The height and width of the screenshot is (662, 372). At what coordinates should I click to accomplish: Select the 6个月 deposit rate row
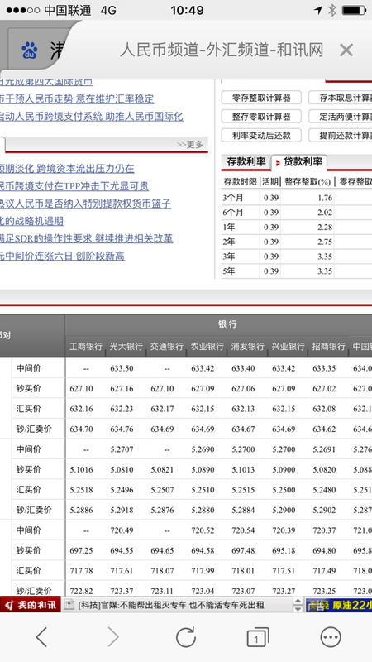297,213
